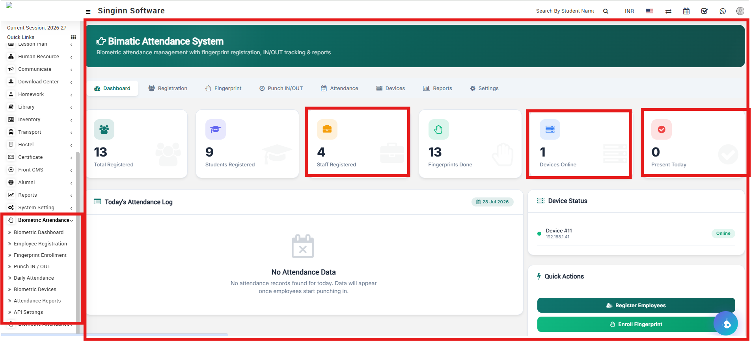Open Fingerprint Enrollment sidebar link
Image resolution: width=751 pixels, height=341 pixels.
(x=40, y=255)
